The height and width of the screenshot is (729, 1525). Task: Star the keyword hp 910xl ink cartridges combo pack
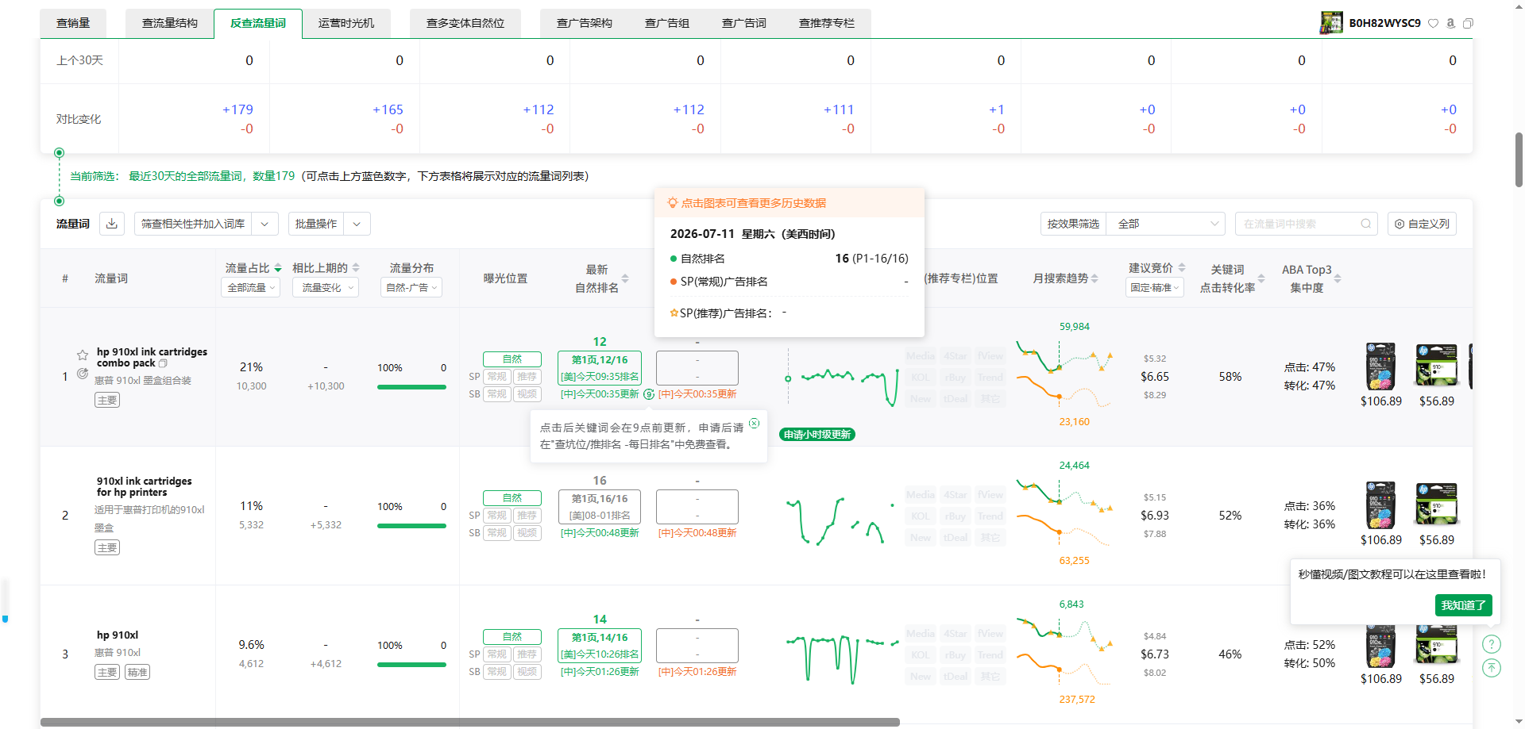click(x=83, y=355)
